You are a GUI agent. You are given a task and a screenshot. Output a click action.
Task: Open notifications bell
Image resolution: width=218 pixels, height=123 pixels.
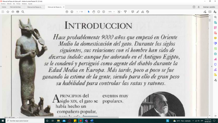199,7
